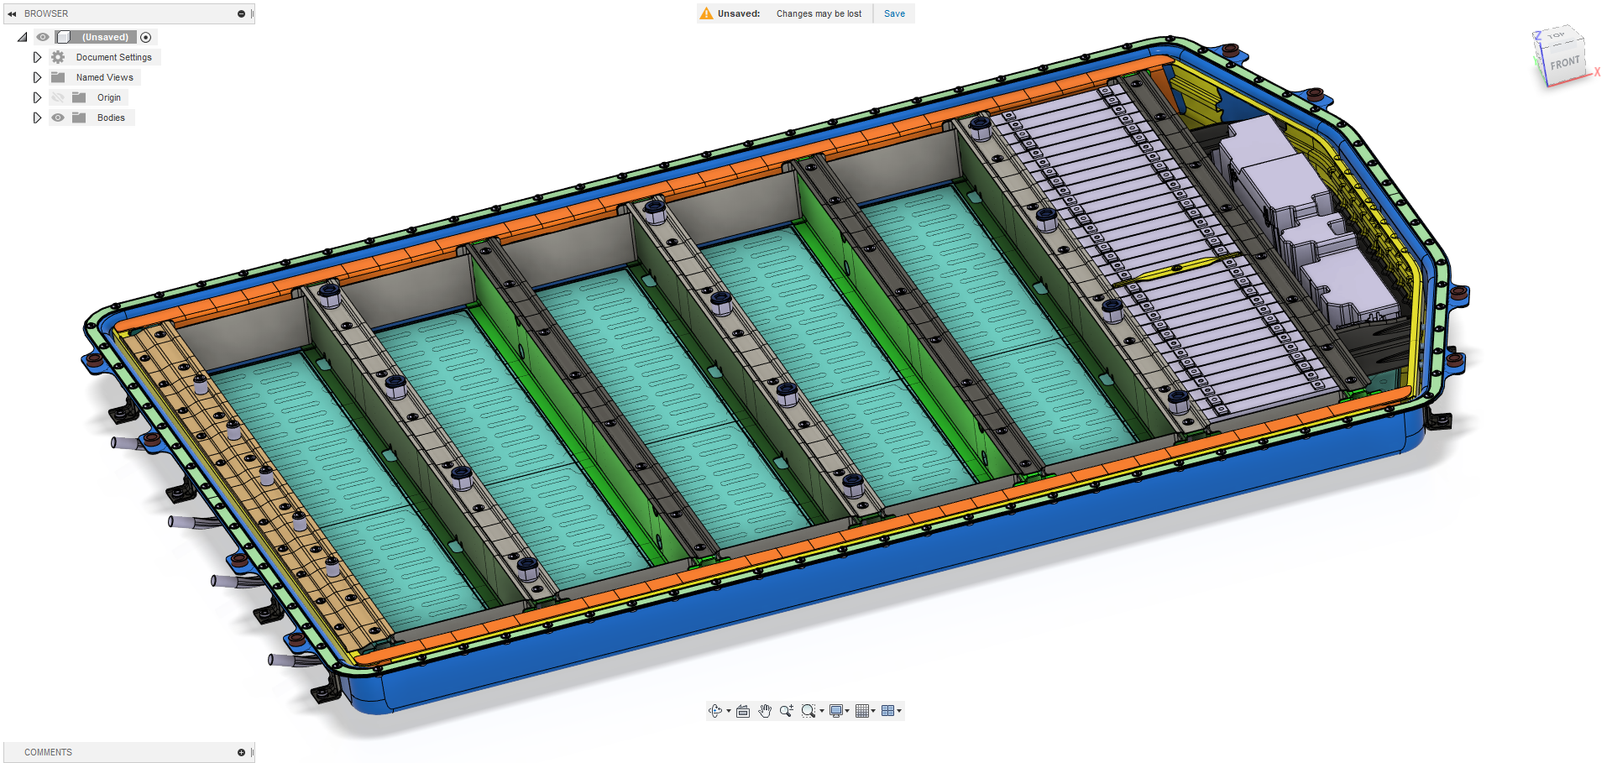
Task: Collapse the BROWSER panel with double-arrow icon
Action: click(12, 13)
